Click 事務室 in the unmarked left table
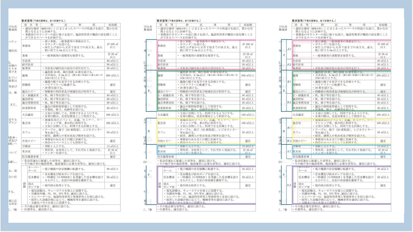This screenshot has width=413, height=232. 26,46
